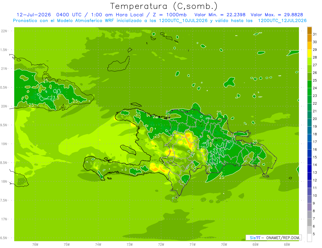The width and height of the screenshot is (322, 248).
Task: Click the blue swatch between 14 and 15
Action: [x=309, y=161]
